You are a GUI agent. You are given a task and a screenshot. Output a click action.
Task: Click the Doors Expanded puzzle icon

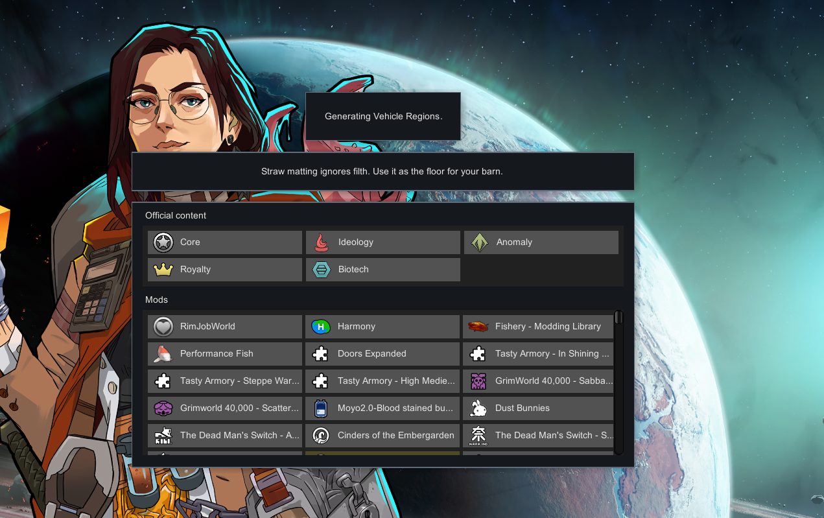[320, 354]
